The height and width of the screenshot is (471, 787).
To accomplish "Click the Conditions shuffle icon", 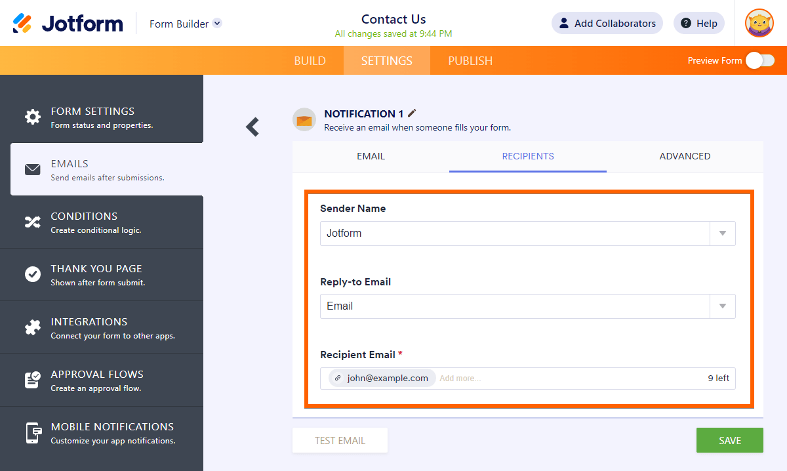I will pyautogui.click(x=33, y=222).
